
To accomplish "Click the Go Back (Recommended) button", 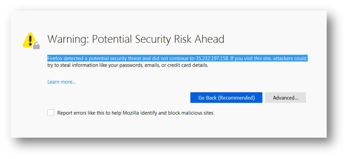I will click(226, 98).
